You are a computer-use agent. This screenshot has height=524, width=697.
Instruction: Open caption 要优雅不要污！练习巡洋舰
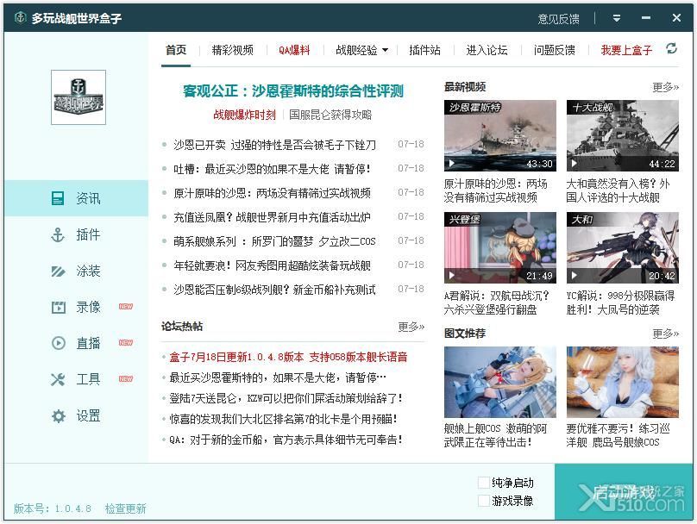click(x=619, y=435)
